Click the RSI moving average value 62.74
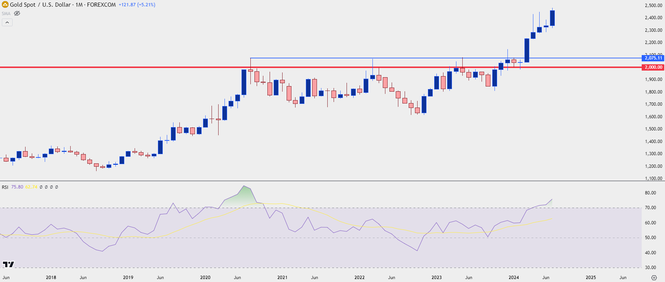This screenshot has height=282, width=665. (x=31, y=187)
